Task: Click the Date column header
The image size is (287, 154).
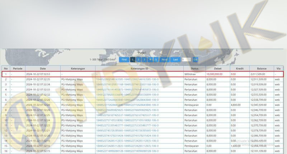Action: coord(43,69)
